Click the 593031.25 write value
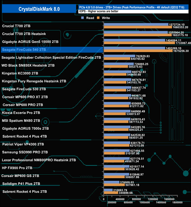 point(136,138)
